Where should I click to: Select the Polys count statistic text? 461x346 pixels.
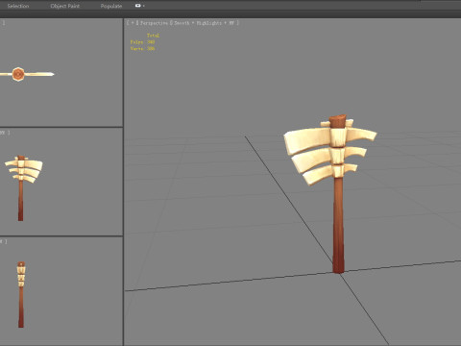pos(142,42)
